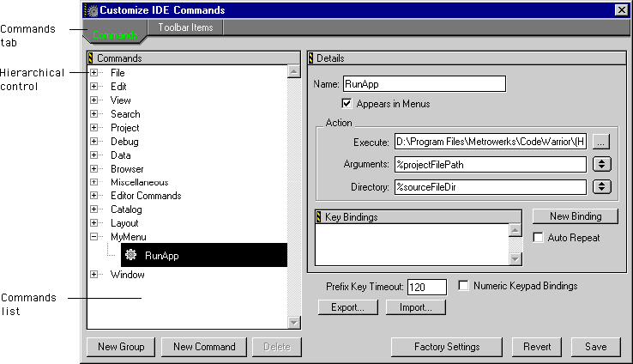Browse for Execute path with ellipsis button

coord(601,142)
